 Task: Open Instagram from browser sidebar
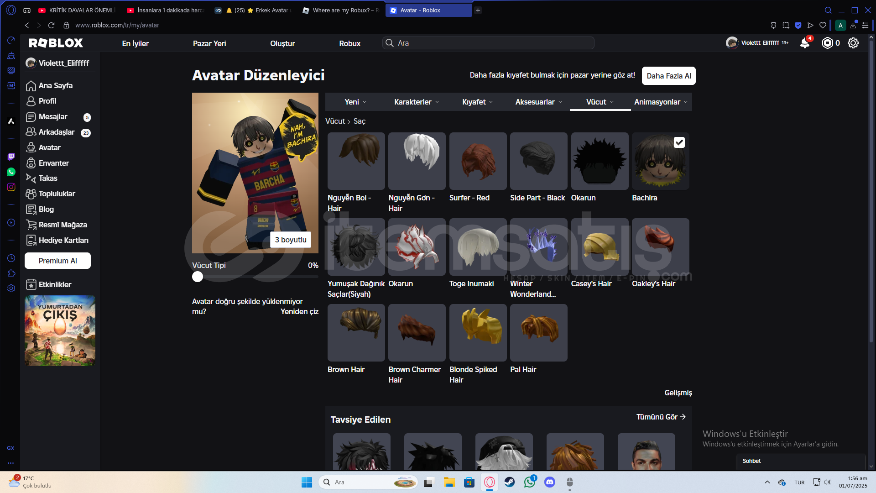[x=11, y=187]
